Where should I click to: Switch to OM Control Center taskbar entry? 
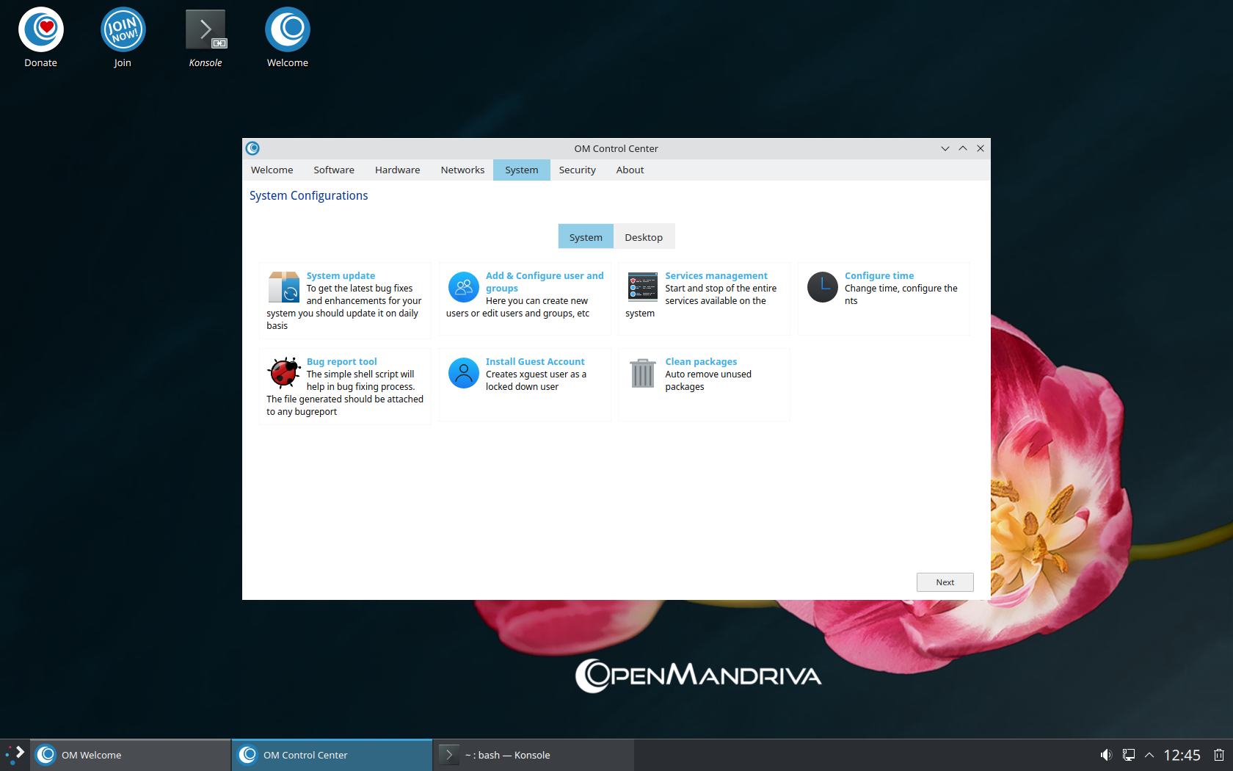[x=332, y=755]
